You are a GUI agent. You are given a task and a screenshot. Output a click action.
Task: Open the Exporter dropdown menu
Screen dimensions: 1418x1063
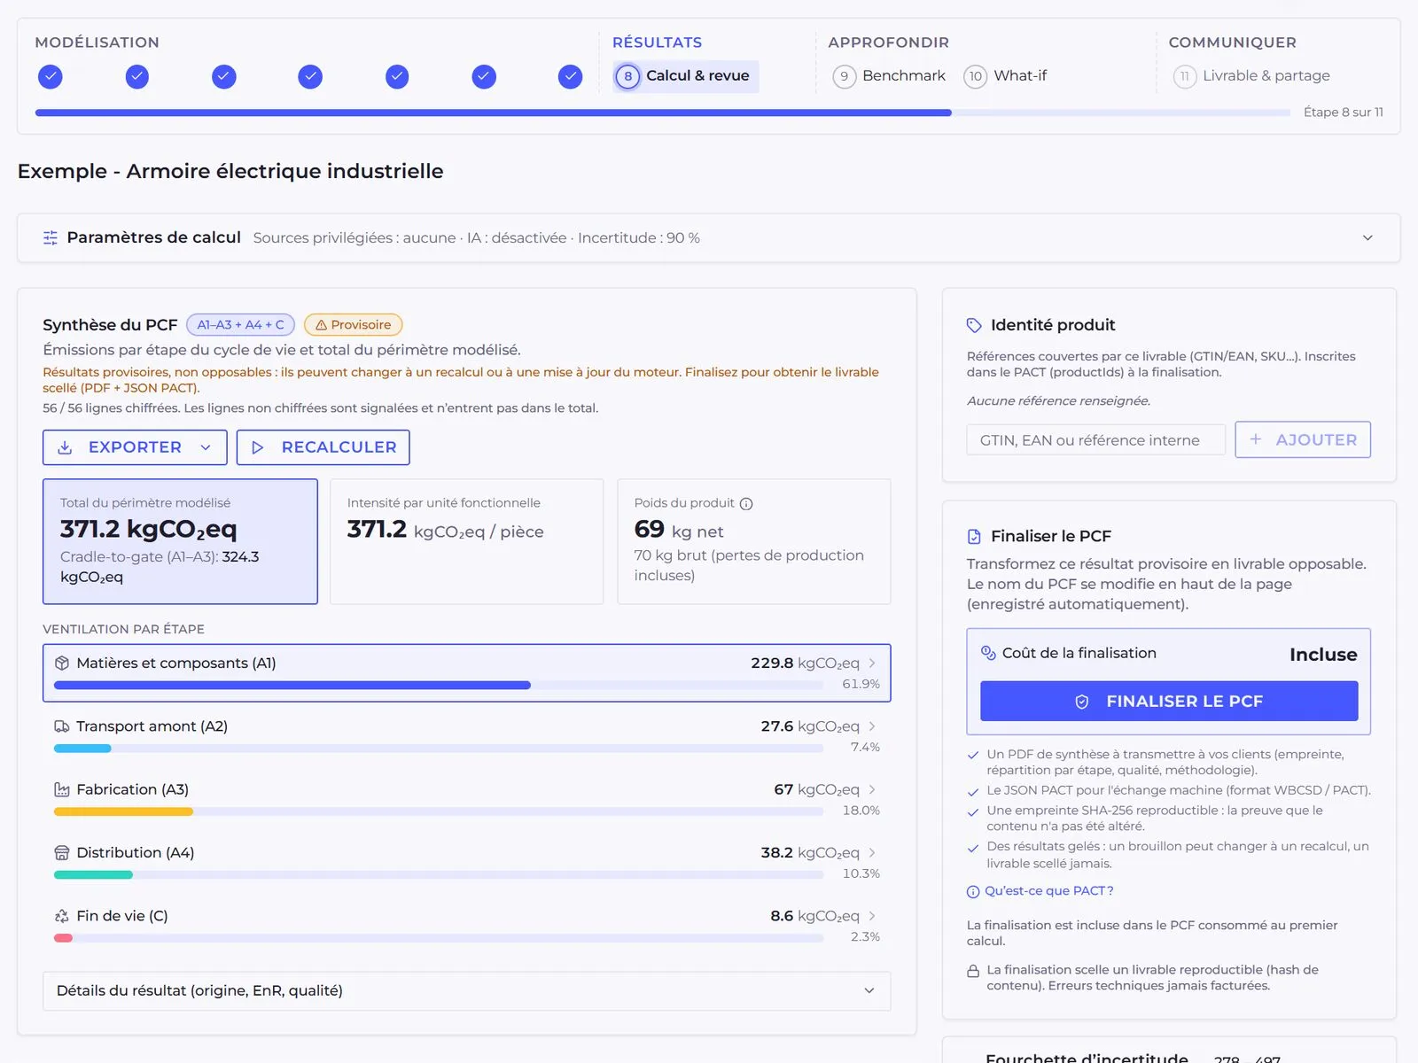pos(135,447)
